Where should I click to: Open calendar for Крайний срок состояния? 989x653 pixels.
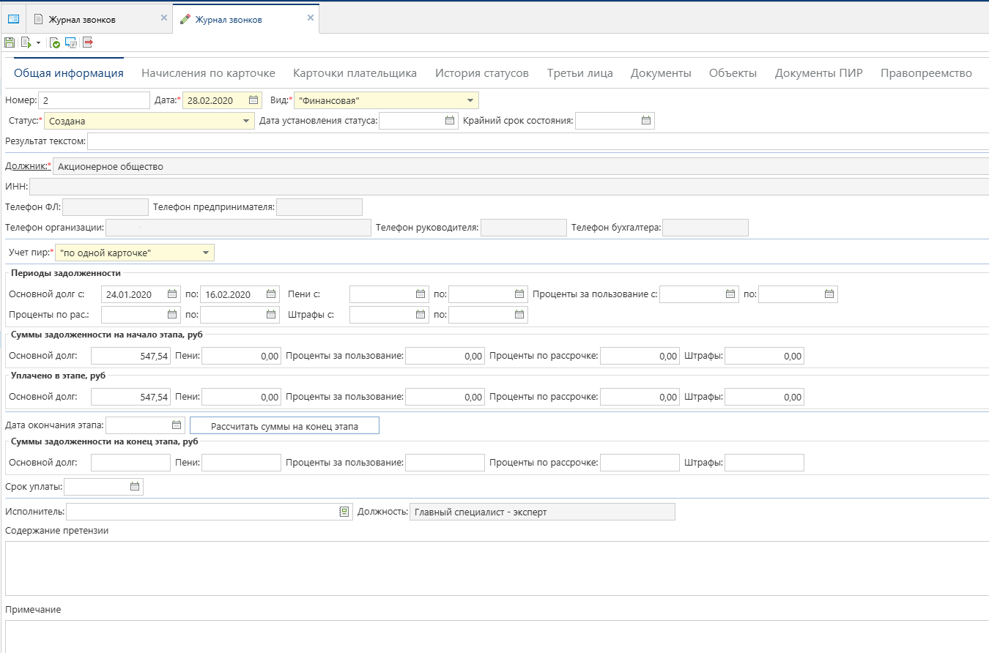point(646,121)
